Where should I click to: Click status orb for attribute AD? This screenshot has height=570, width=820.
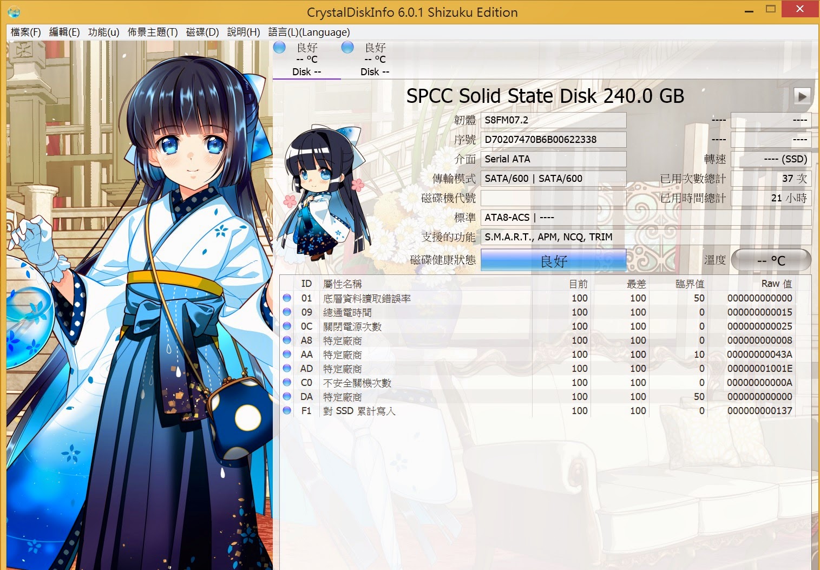point(287,368)
